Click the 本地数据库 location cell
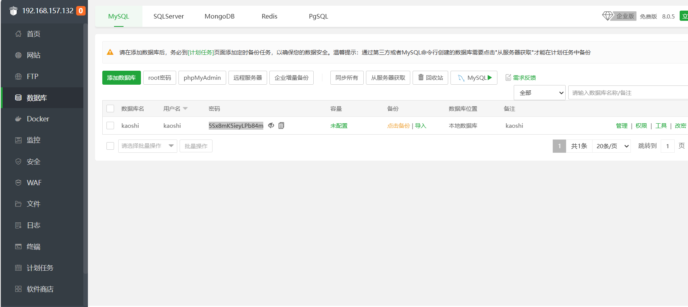Viewport: 688px width, 307px height. click(463, 126)
